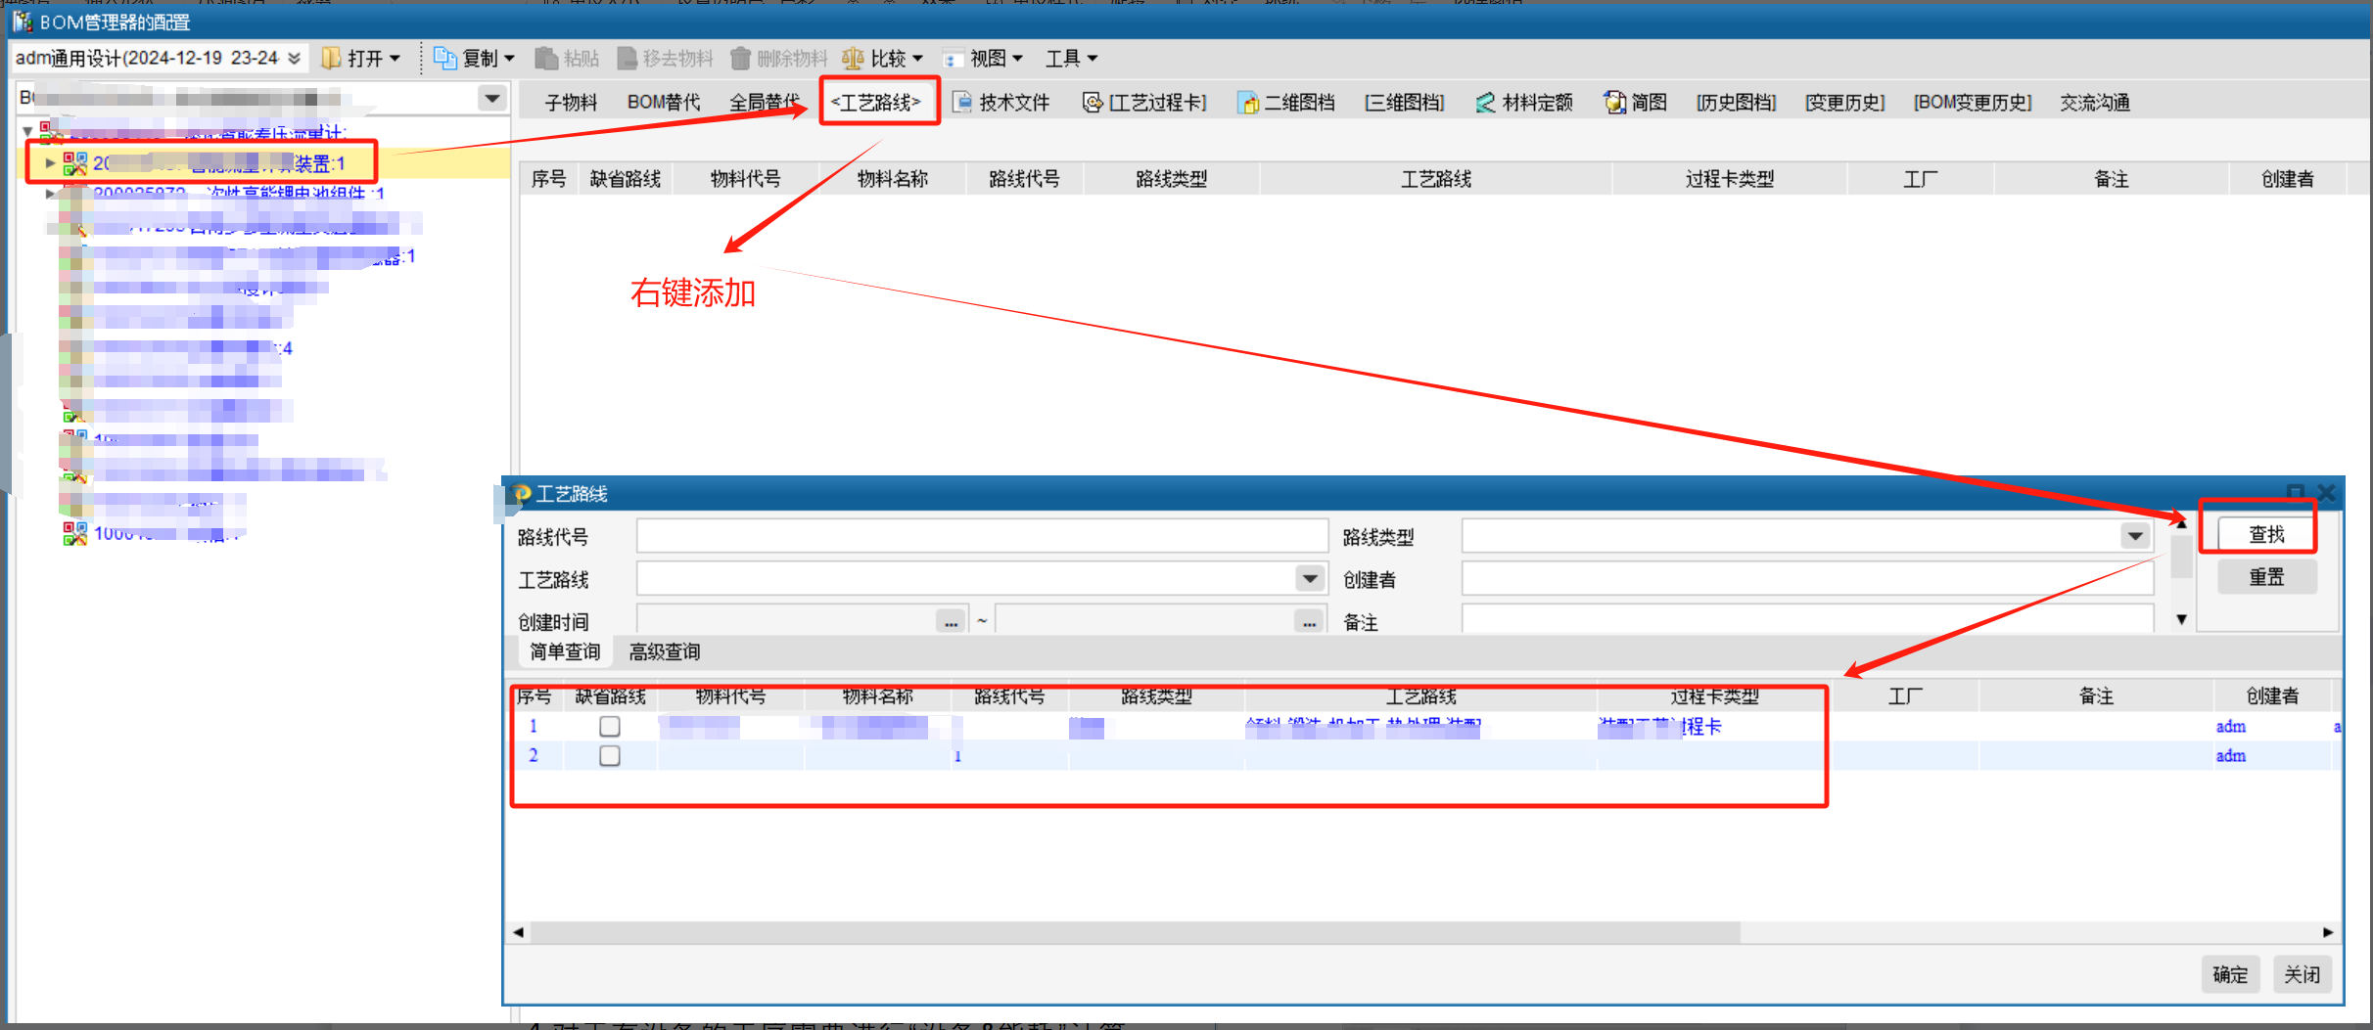Click the 材料定额 icon
Viewport: 2373px width, 1030px height.
1486,103
